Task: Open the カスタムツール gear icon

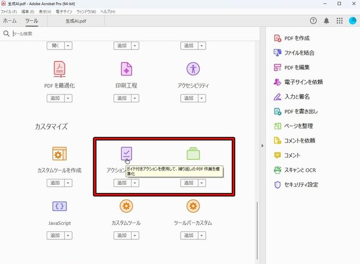Action: pos(126,206)
